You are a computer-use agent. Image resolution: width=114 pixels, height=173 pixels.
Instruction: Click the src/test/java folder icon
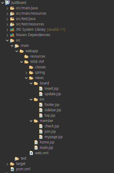[12, 19]
